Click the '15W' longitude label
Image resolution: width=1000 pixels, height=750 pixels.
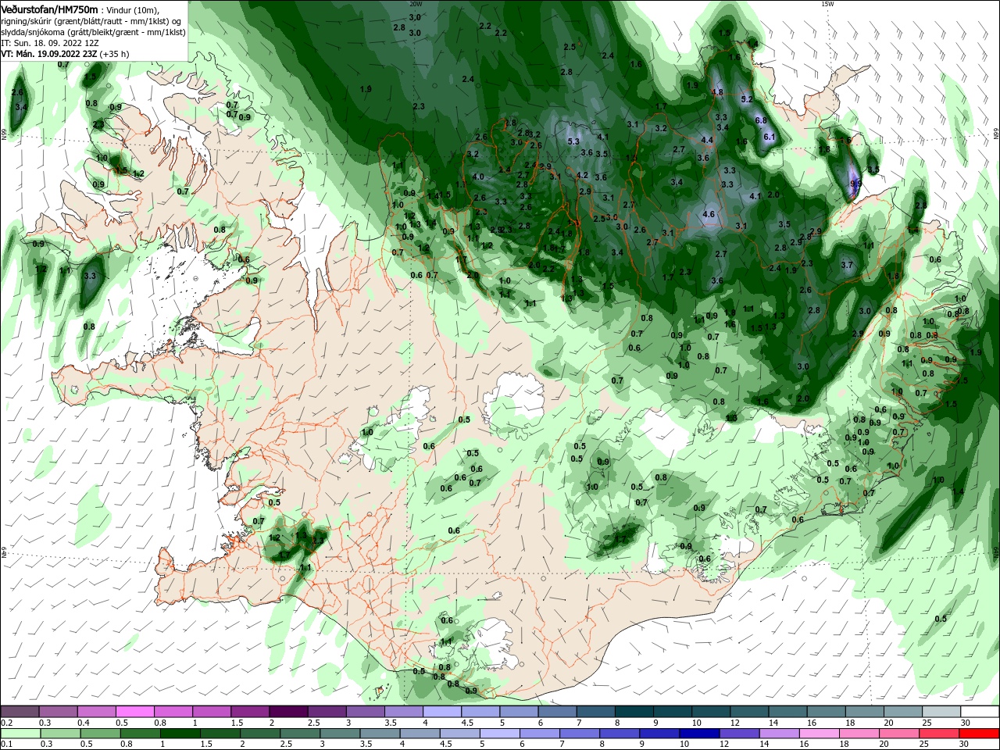tap(827, 4)
